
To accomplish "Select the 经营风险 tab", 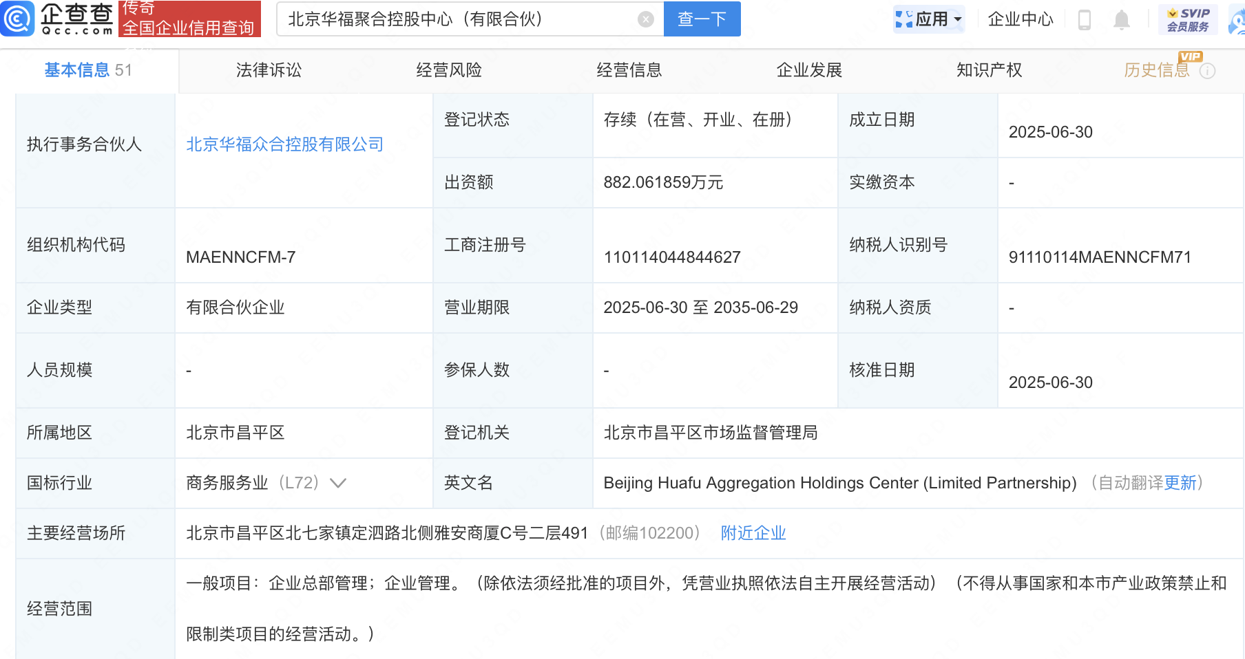I will coord(448,69).
